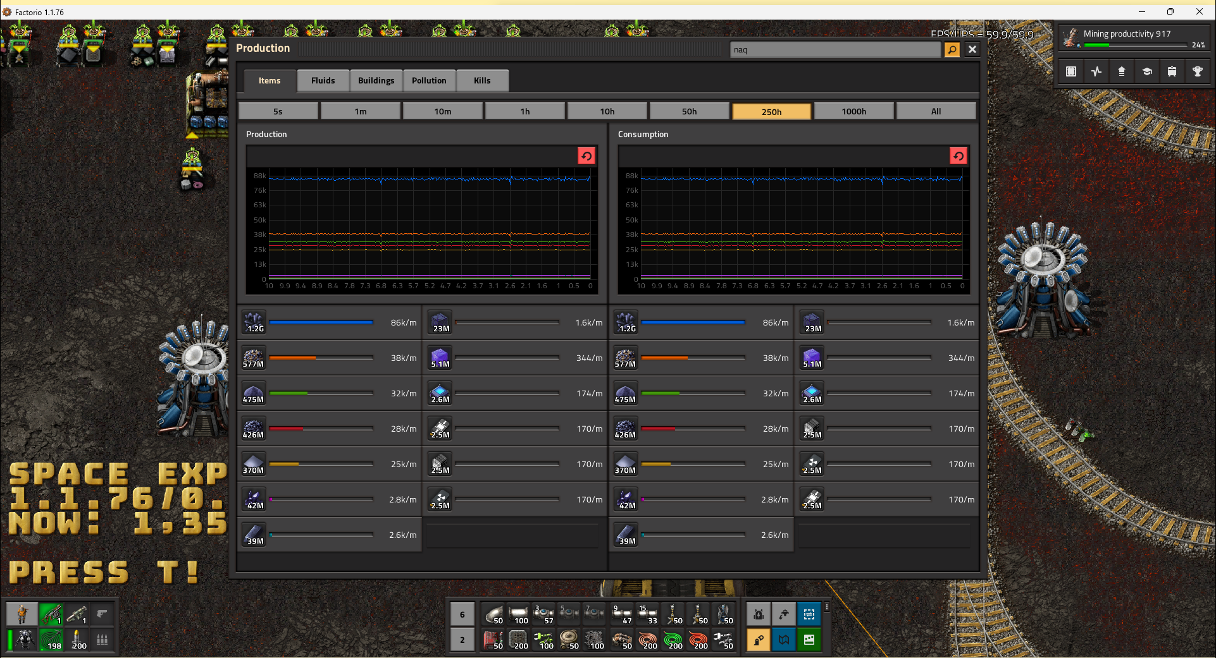Viewport: 1216px width, 658px height.
Task: Set time range to 10h
Action: click(x=607, y=111)
